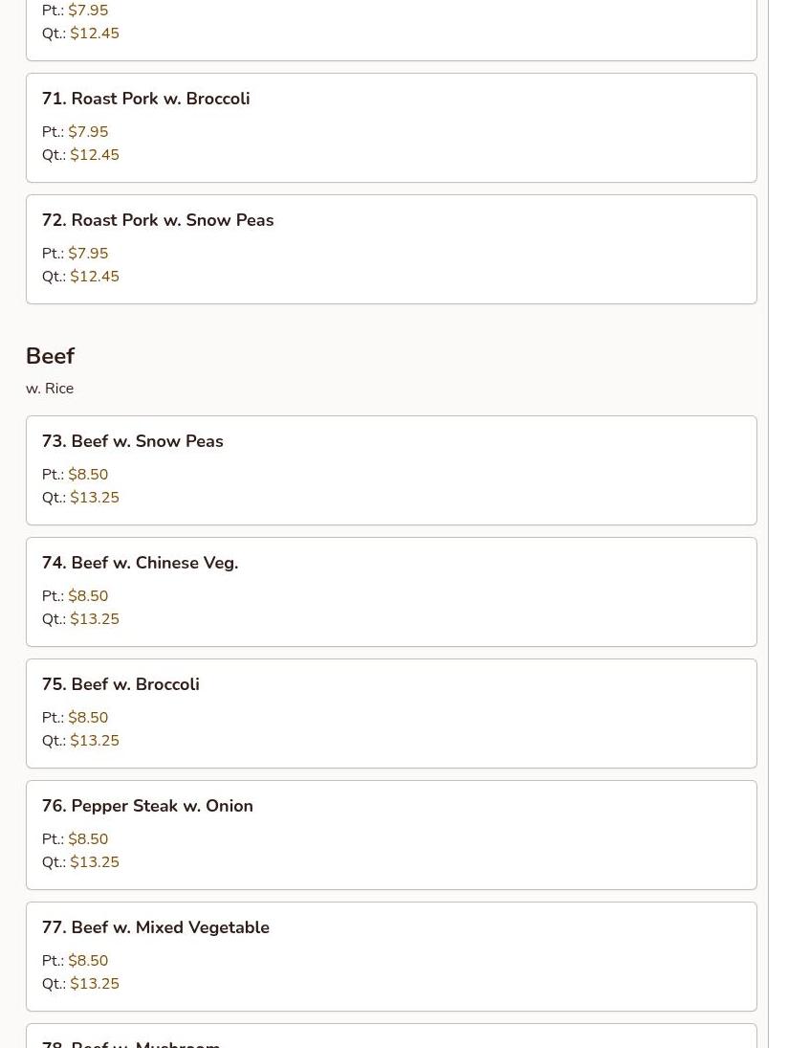This screenshot has height=1048, width=788.
Task: Select Qt. $13.25 price under Beef w. Broccoli
Action: [80, 741]
